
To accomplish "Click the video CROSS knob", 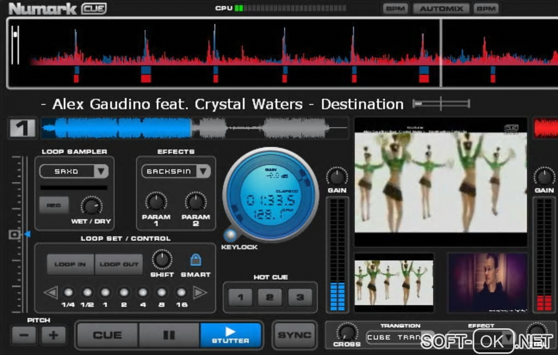I will pyautogui.click(x=347, y=332).
